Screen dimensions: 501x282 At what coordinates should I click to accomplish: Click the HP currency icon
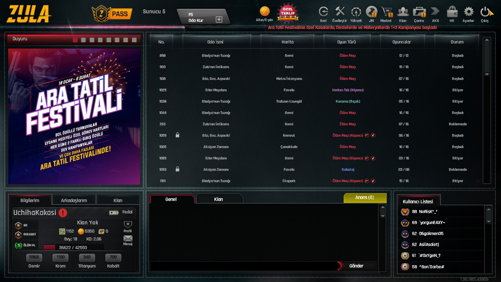point(101,231)
